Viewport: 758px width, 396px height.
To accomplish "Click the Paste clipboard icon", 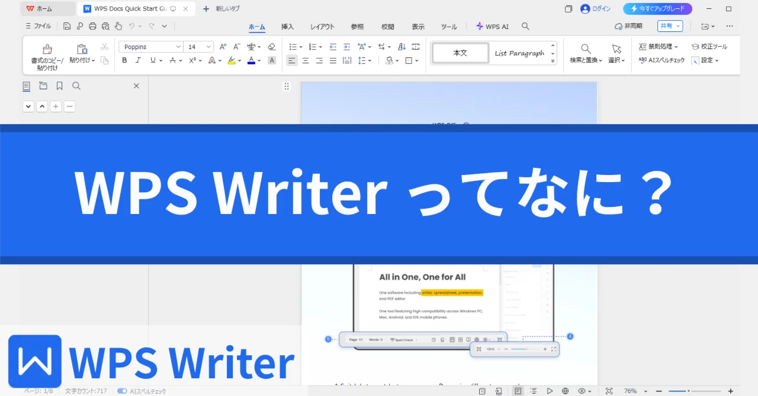I will coord(82,49).
